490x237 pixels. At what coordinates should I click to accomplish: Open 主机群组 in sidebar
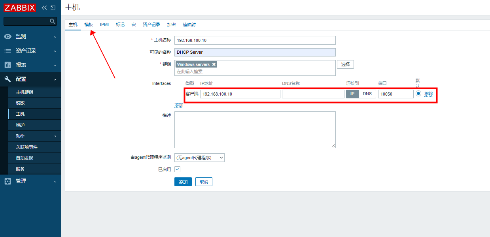click(x=34, y=92)
